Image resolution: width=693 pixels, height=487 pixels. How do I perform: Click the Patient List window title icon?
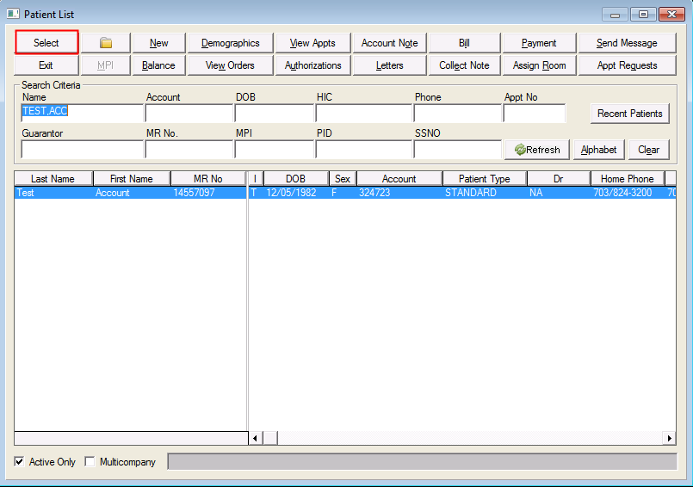point(13,14)
